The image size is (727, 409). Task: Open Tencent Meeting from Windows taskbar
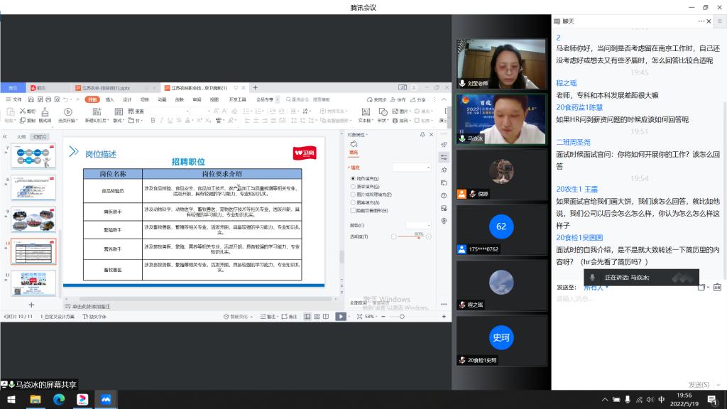pos(106,400)
